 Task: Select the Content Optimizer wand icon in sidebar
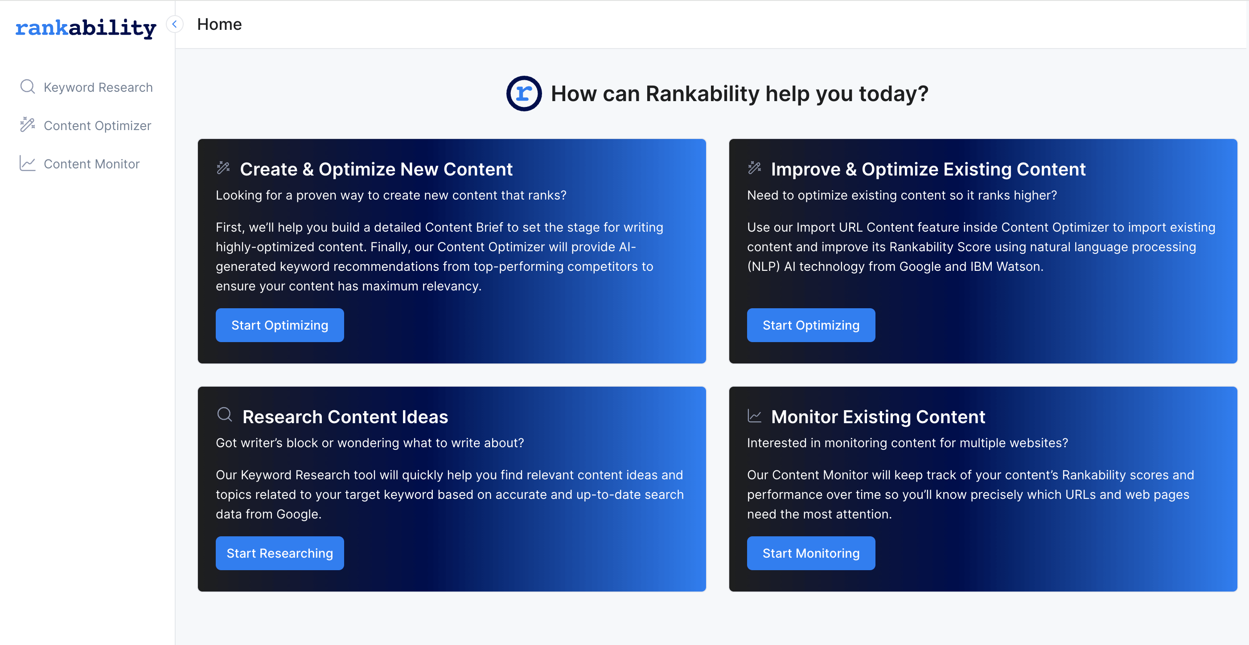click(28, 125)
